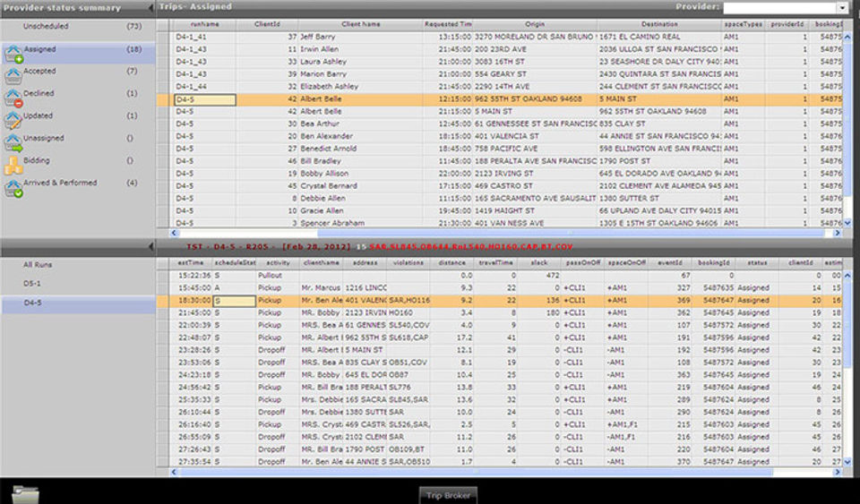Select the Assigned status label

[x=39, y=49]
